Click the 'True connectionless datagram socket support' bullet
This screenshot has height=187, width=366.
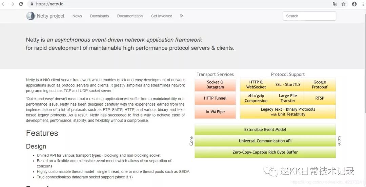pos(85,177)
